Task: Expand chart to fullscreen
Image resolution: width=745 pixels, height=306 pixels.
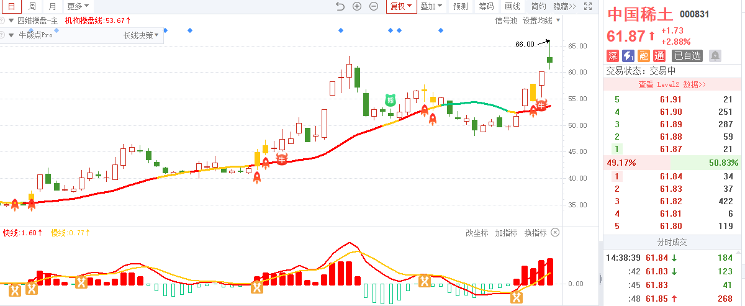Action: click(588, 6)
